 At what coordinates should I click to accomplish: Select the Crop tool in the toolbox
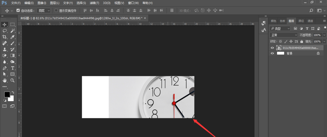click(4, 37)
